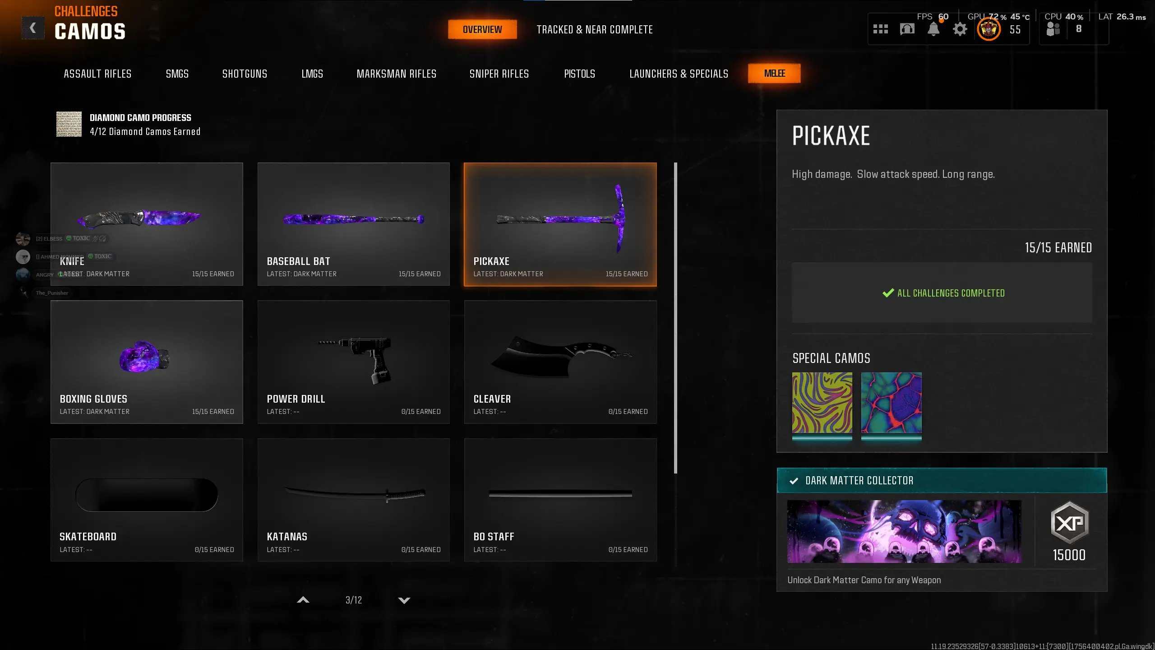Viewport: 1155px width, 650px height.
Task: Select Tracked & Near Complete view
Action: tap(595, 30)
